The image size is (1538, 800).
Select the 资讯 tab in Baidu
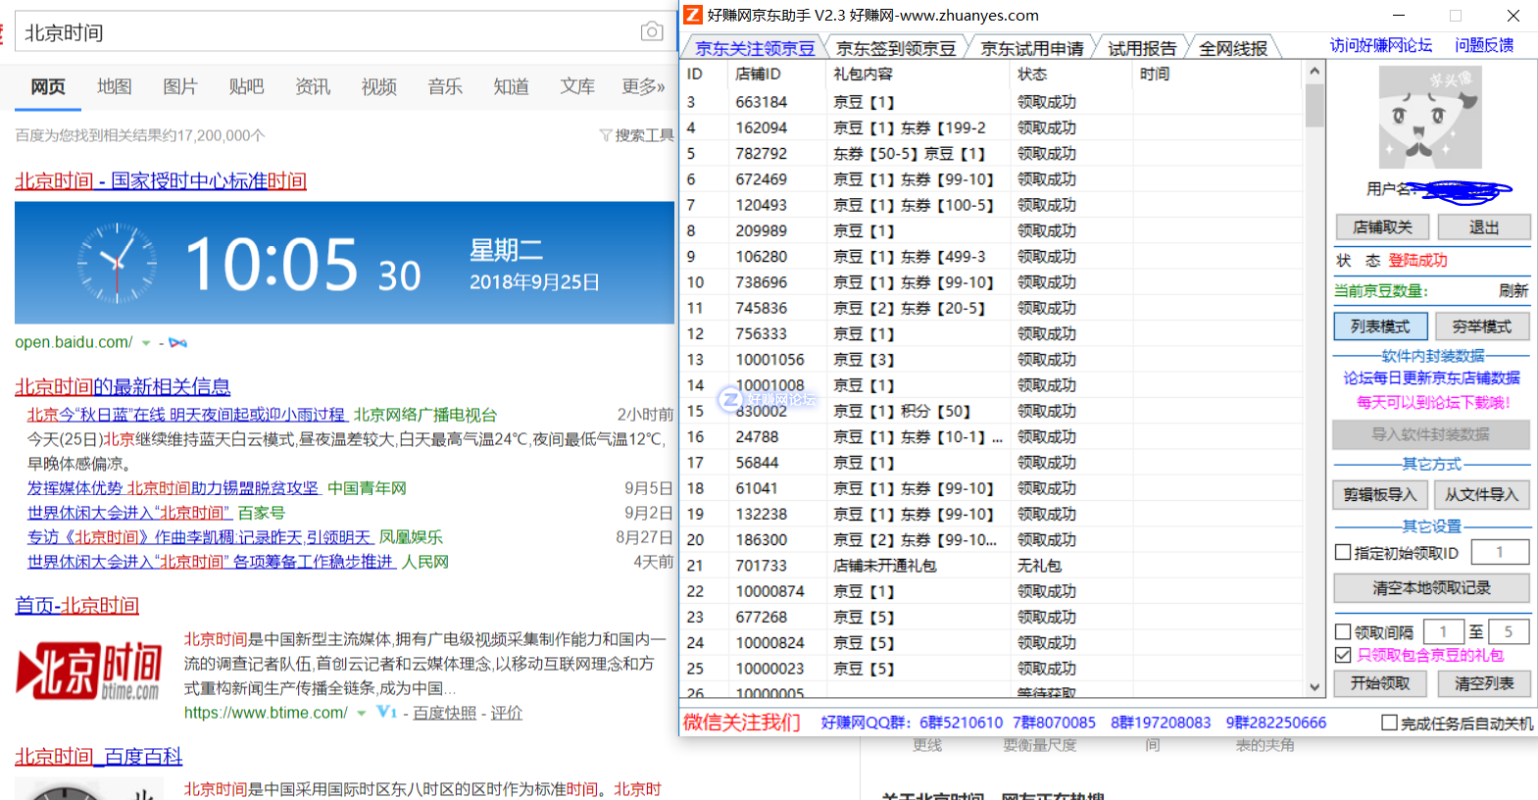[313, 86]
